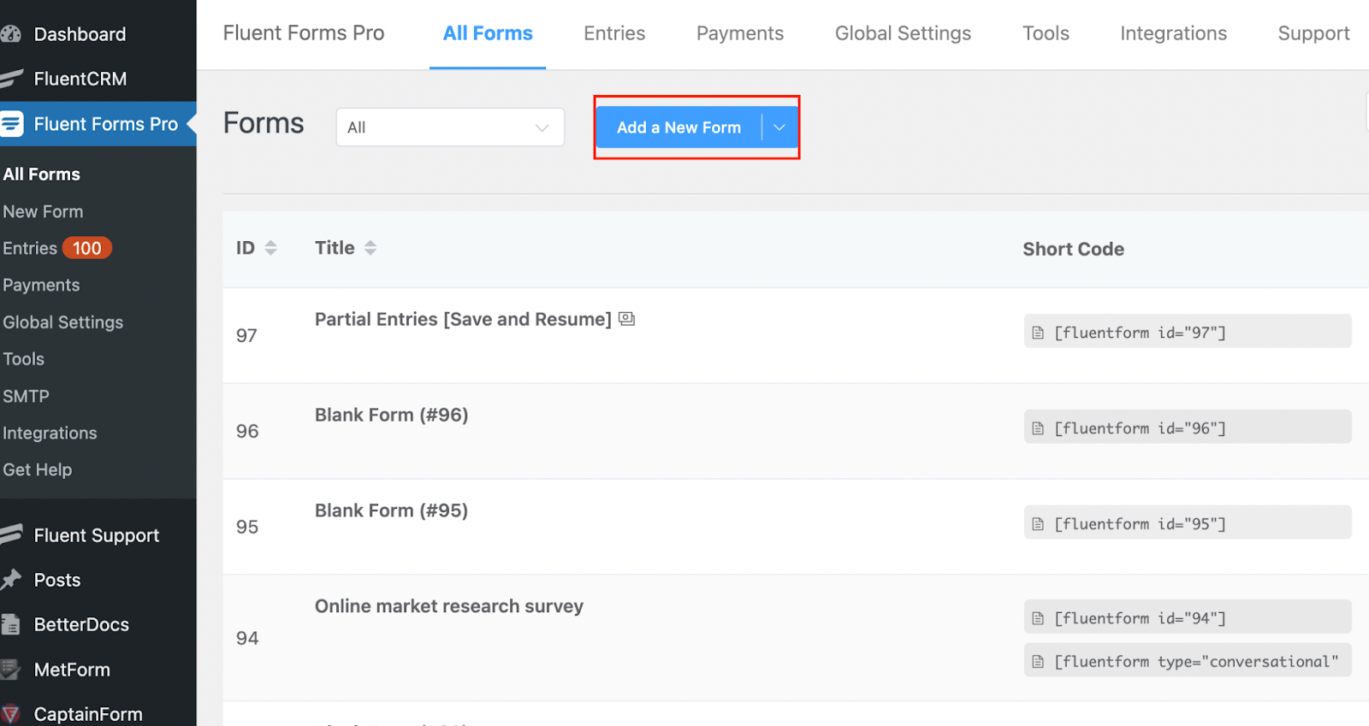Viewport: 1369px width, 726px height.
Task: Click shortcode text [fluentform id="96"]
Action: [x=1140, y=428]
